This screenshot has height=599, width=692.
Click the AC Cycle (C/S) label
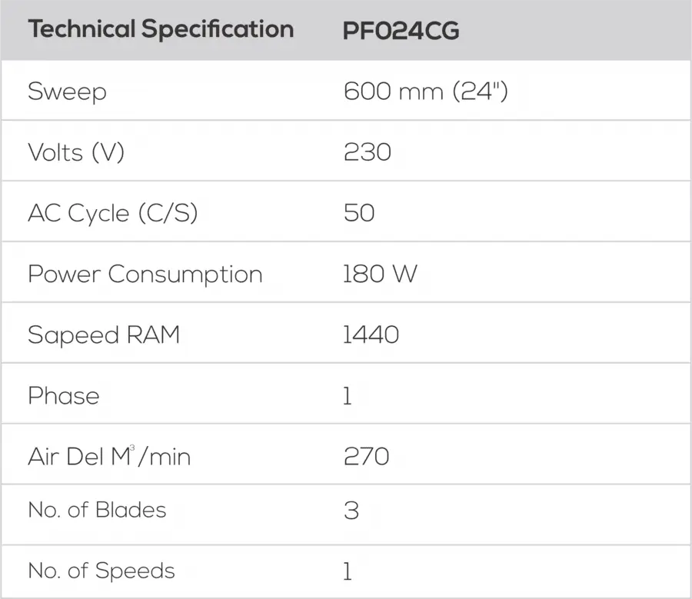point(112,213)
